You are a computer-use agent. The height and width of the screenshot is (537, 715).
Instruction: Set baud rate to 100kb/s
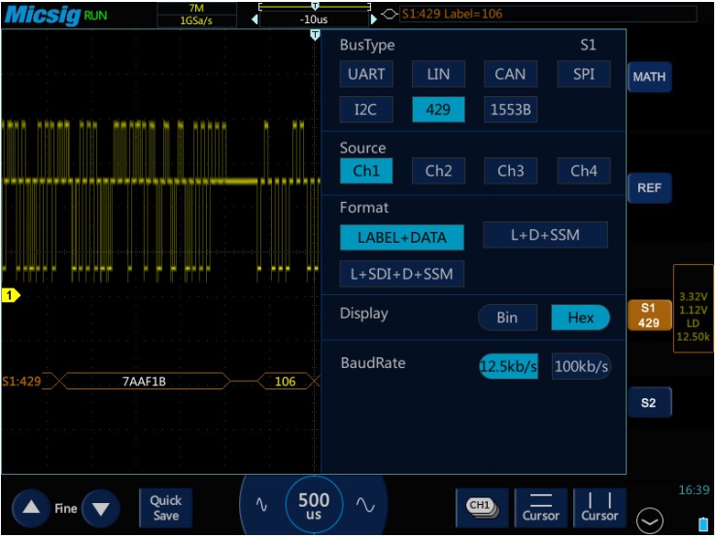click(581, 366)
